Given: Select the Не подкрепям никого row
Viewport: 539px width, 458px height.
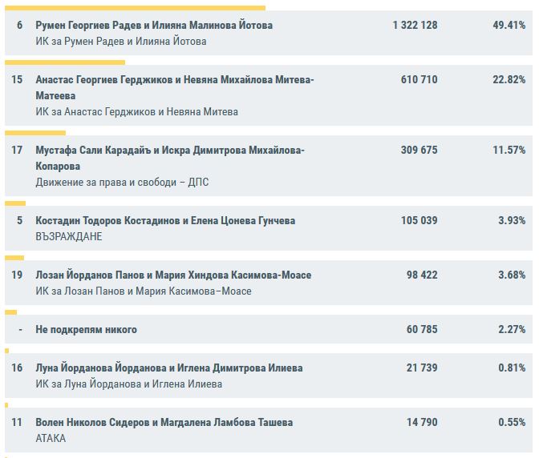Looking at the screenshot, I should click(87, 330).
